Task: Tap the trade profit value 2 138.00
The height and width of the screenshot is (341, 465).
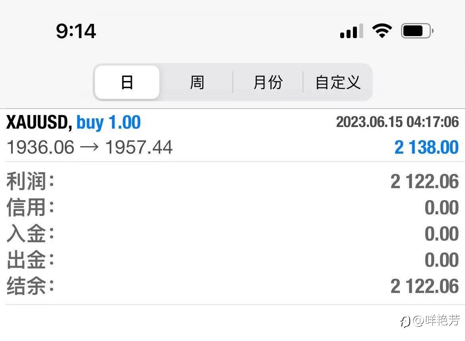Action: tap(426, 148)
